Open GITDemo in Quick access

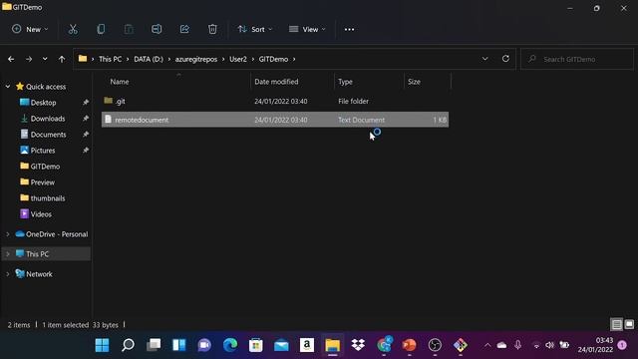click(45, 167)
